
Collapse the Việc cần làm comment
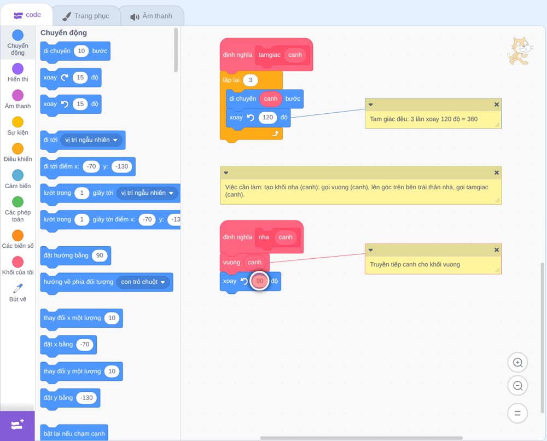(x=226, y=172)
